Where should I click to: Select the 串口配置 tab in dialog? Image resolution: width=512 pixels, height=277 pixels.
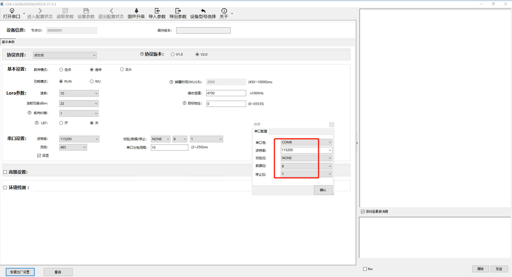tap(261, 131)
